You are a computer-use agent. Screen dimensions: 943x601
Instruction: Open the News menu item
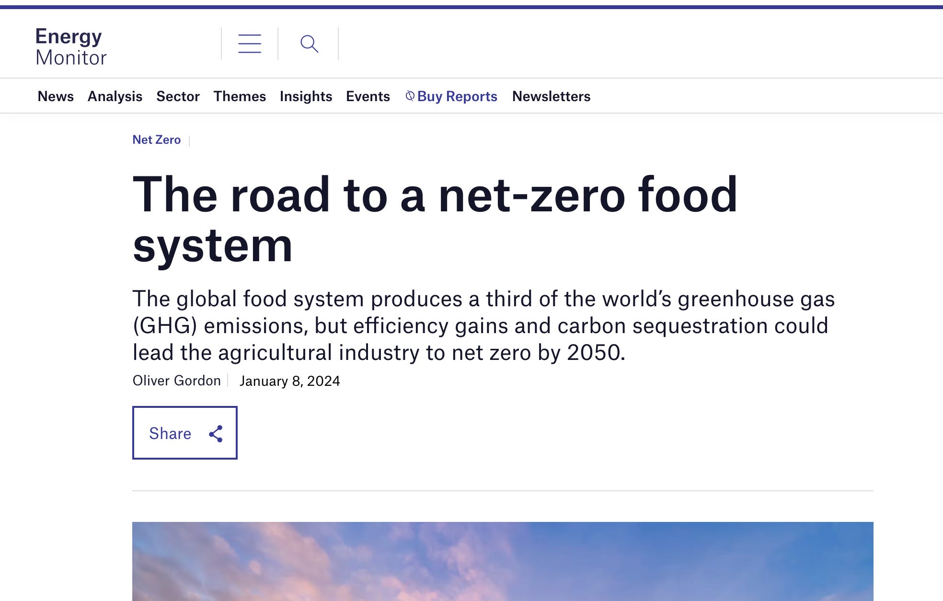click(x=56, y=96)
